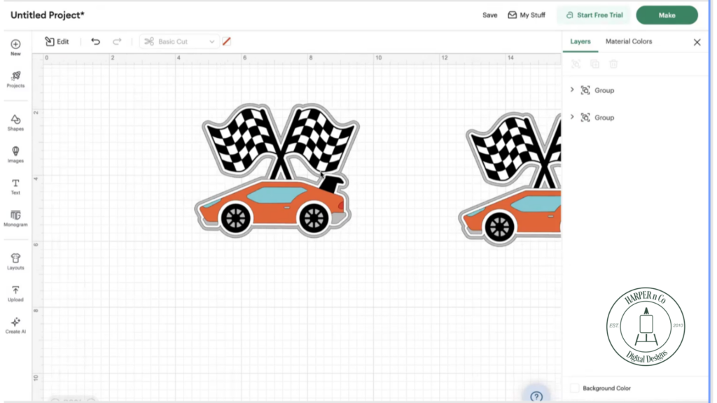This screenshot has height=403, width=717.
Task: Expand the first Group in the Layers panel
Action: [572, 90]
